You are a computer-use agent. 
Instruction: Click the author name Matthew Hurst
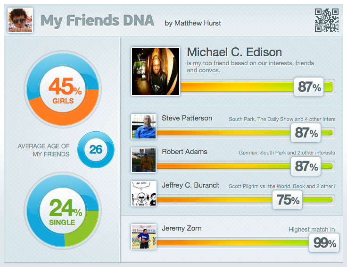197,23
